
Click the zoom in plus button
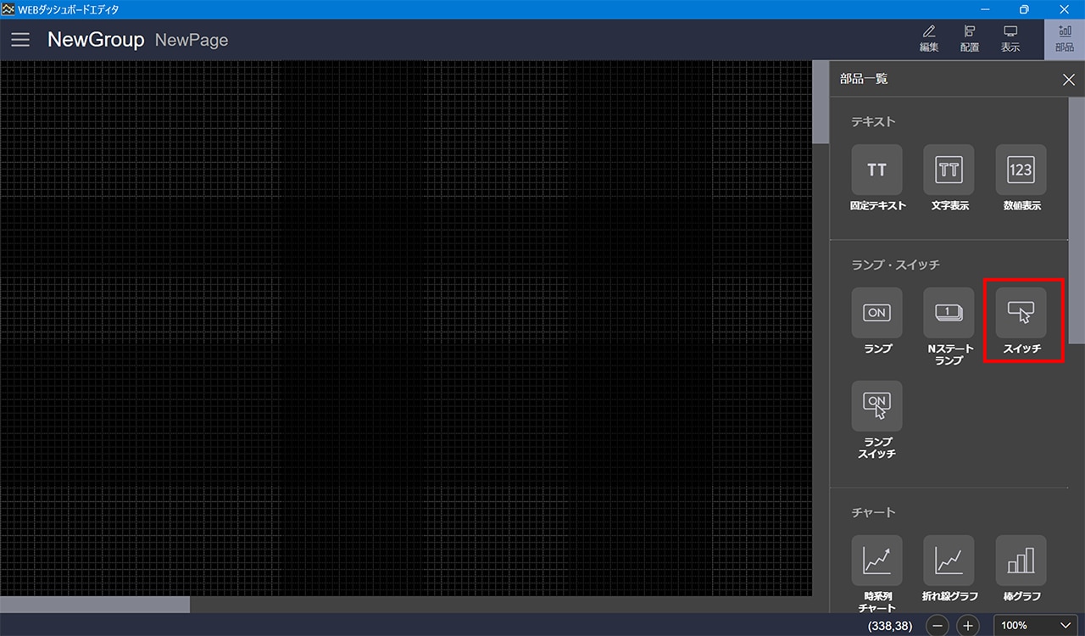pos(968,625)
